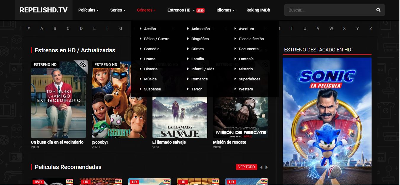Click inside the Buscar search field
Image resolution: width=400 pixels, height=185 pixels.
point(326,10)
